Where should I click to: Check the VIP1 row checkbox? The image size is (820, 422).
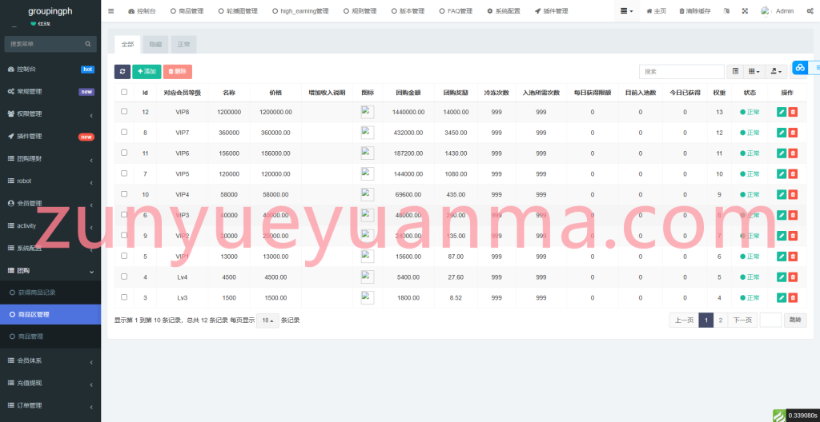[x=124, y=256]
